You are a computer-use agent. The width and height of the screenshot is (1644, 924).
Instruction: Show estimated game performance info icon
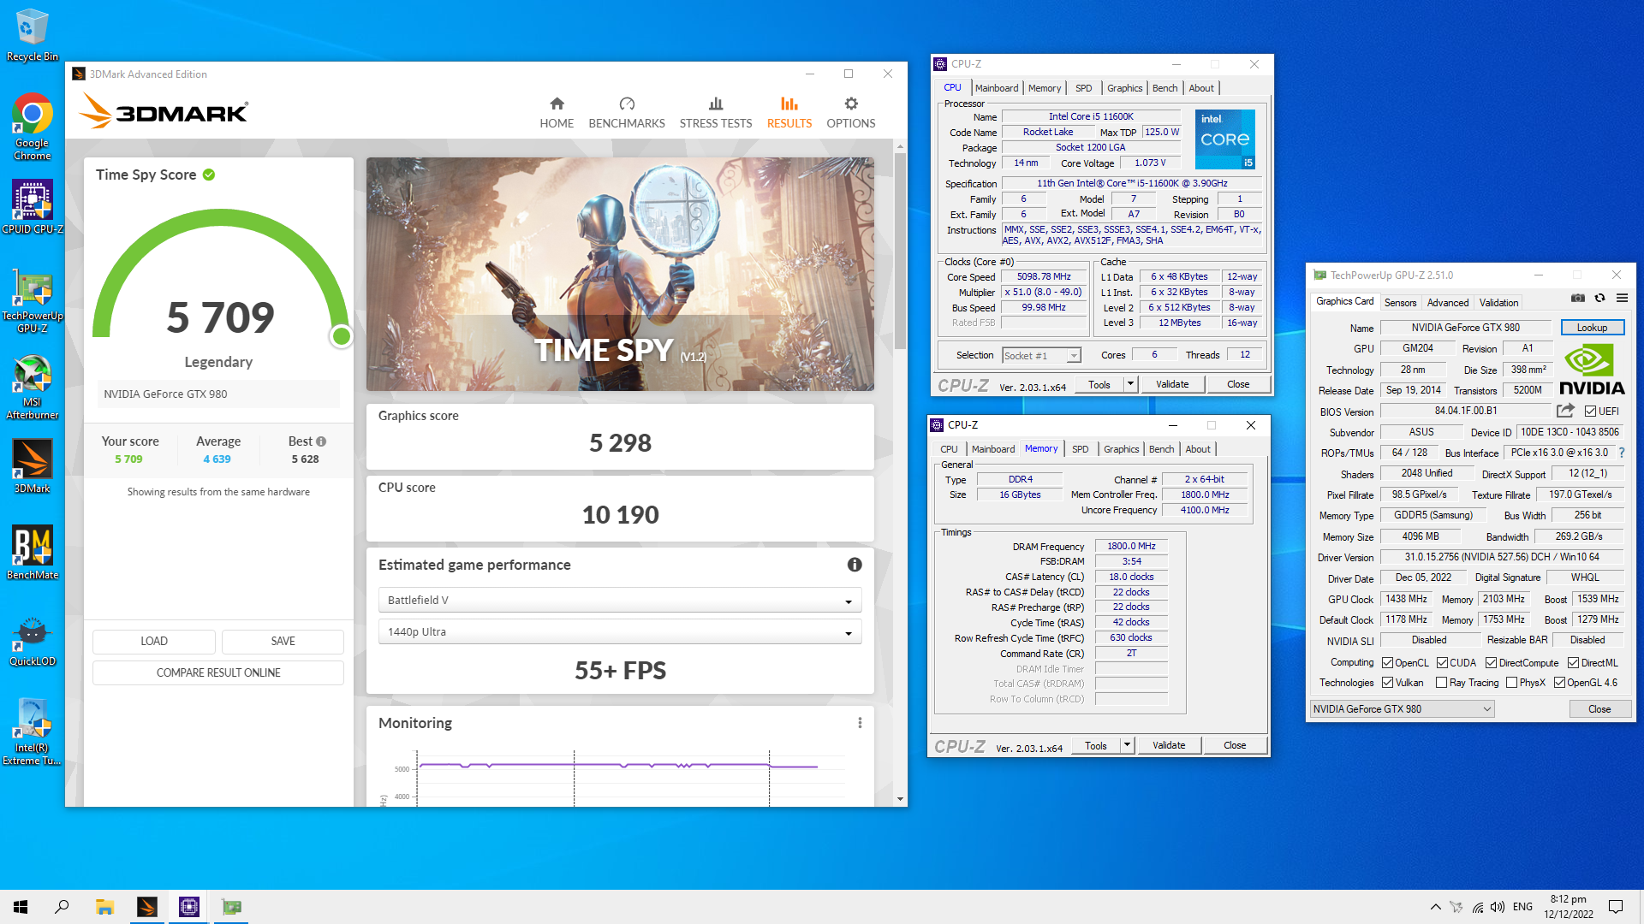click(x=855, y=565)
